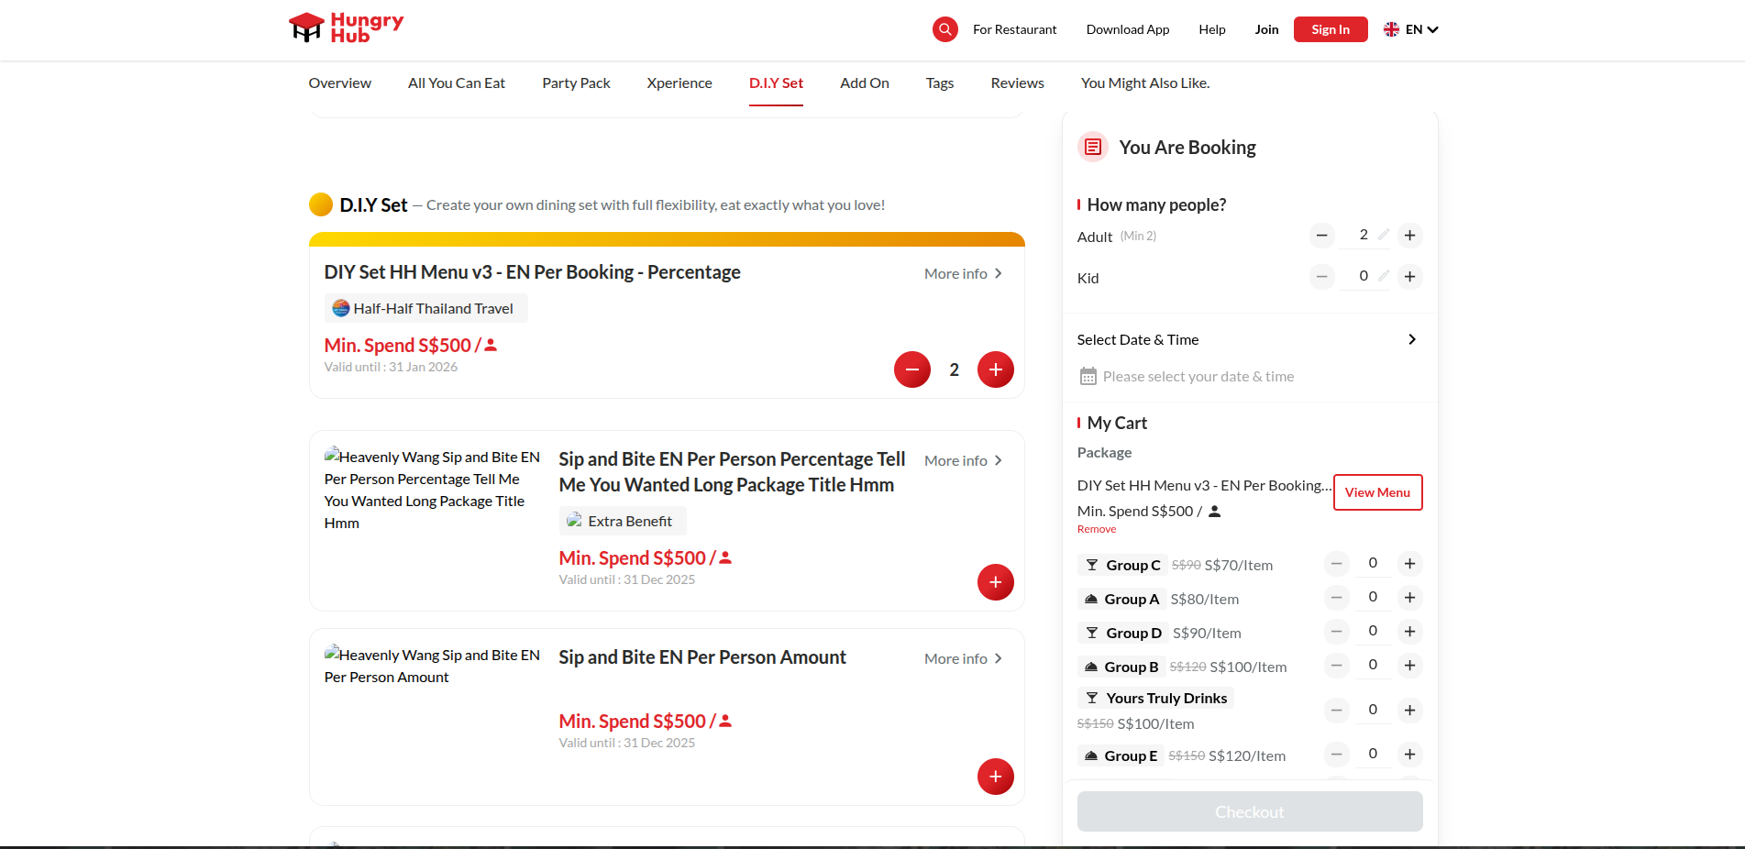Click the red search icon
This screenshot has height=849, width=1745.
point(944,29)
